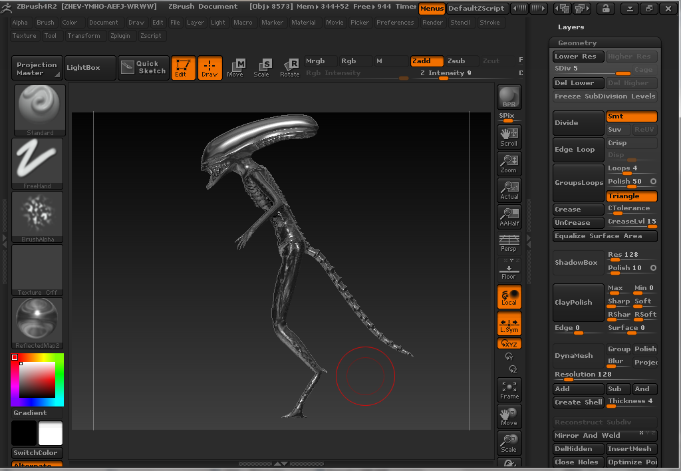Toggle the Smt smoothing option
Screen dimensions: 681x471
tap(631, 116)
